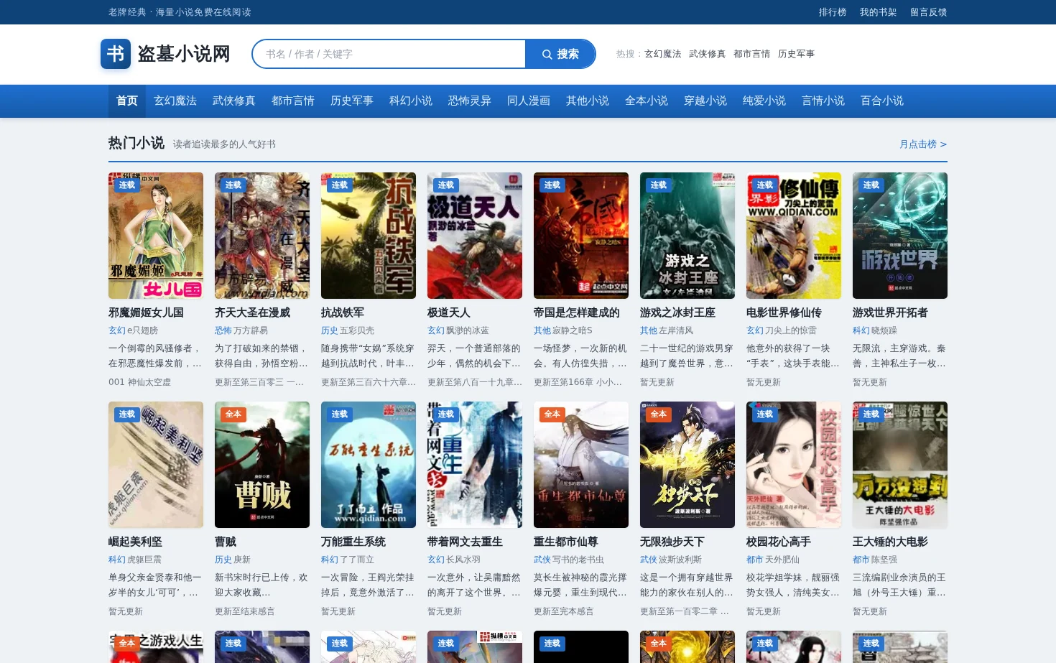The height and width of the screenshot is (663, 1056).
Task: Click author name 波斯波利斯
Action: (680, 560)
